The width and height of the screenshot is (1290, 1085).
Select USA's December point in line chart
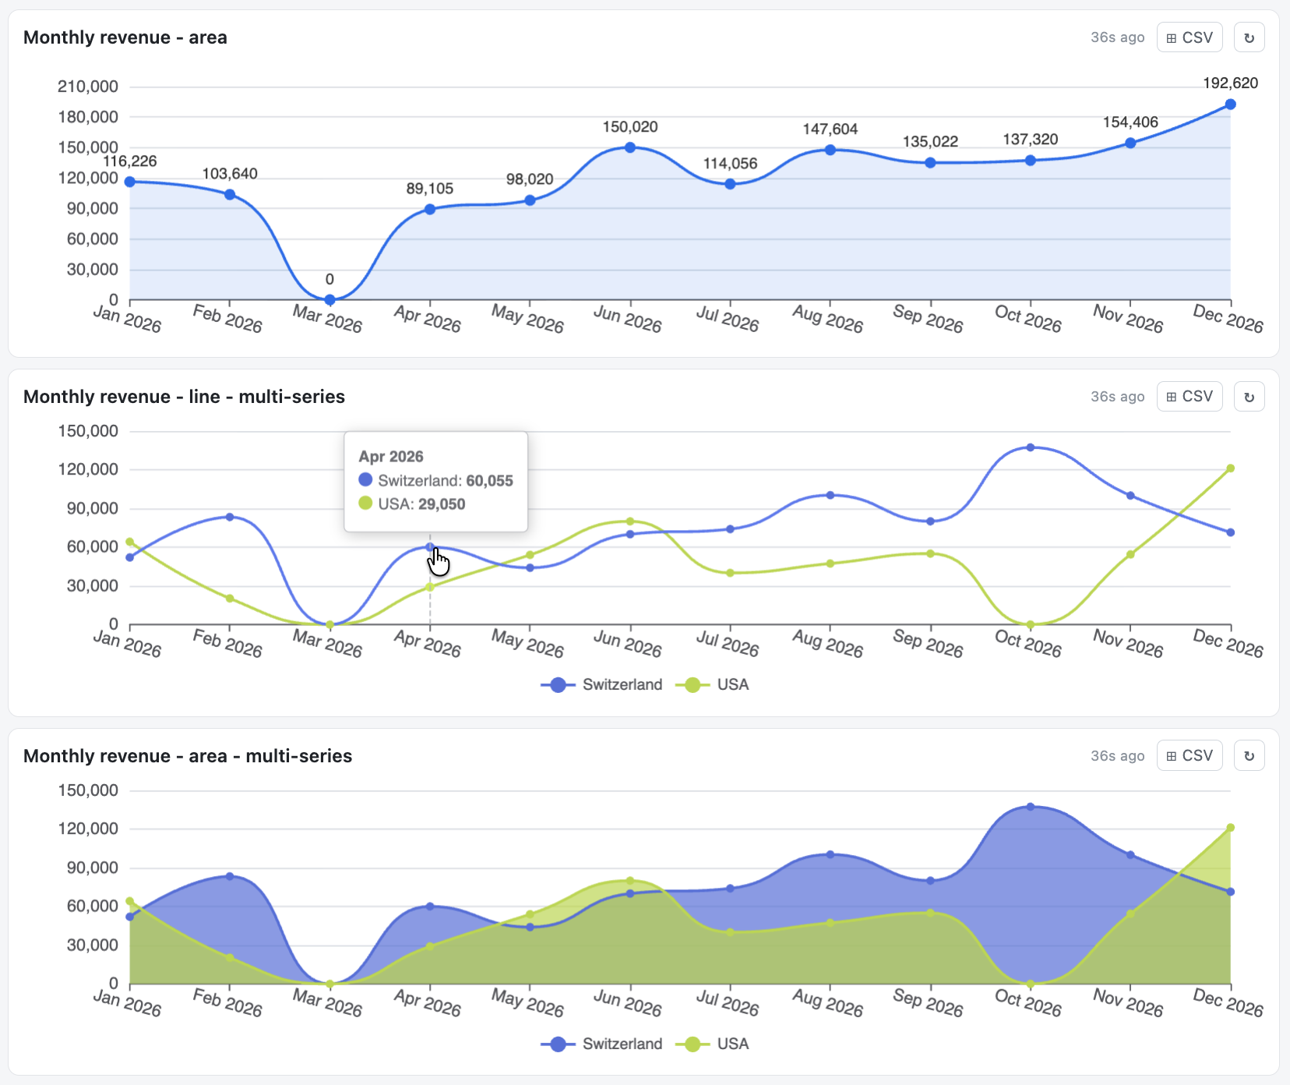coord(1230,468)
